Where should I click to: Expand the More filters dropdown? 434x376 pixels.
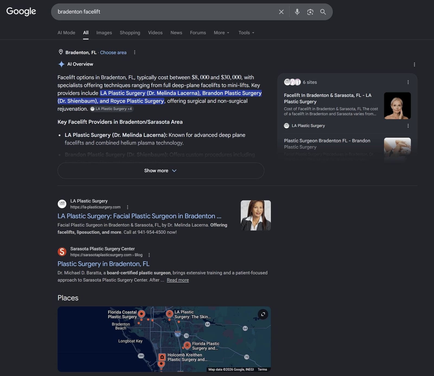click(222, 33)
